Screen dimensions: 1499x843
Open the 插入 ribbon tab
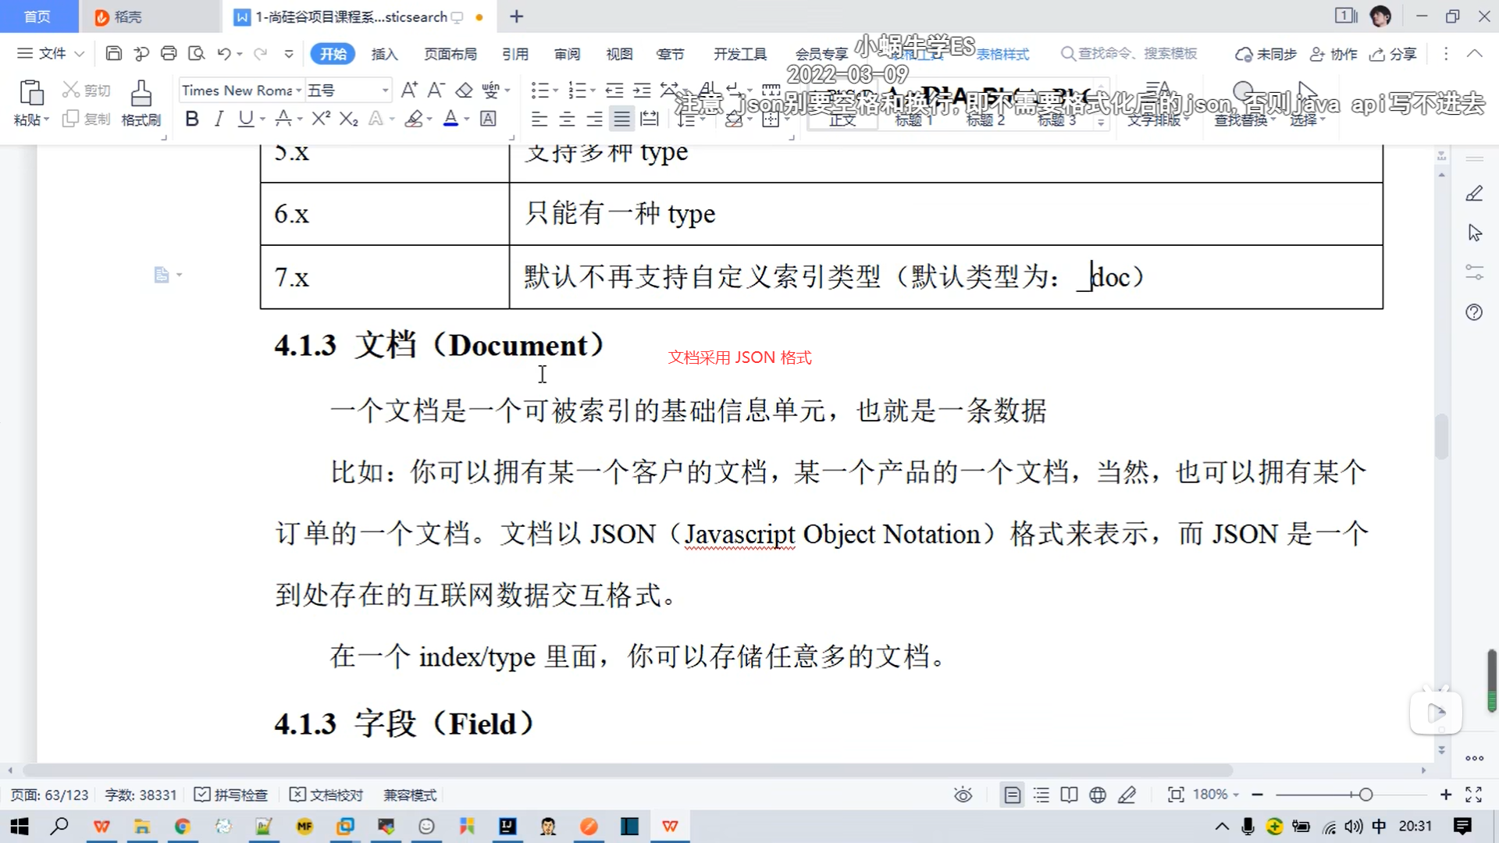[384, 54]
